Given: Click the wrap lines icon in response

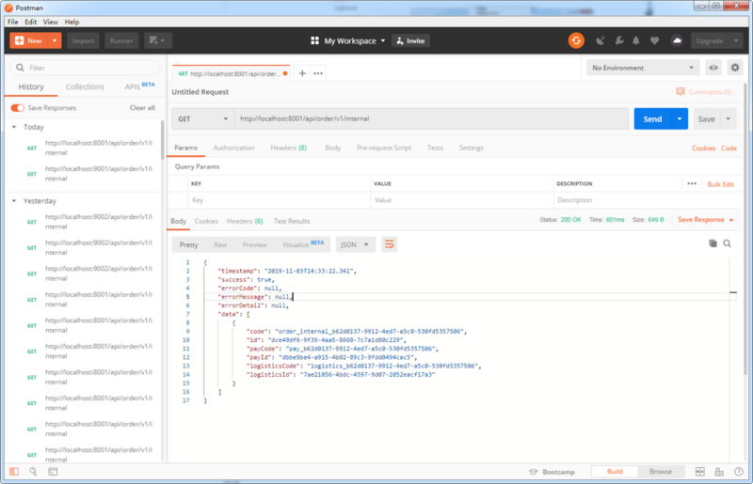Looking at the screenshot, I should tap(389, 243).
